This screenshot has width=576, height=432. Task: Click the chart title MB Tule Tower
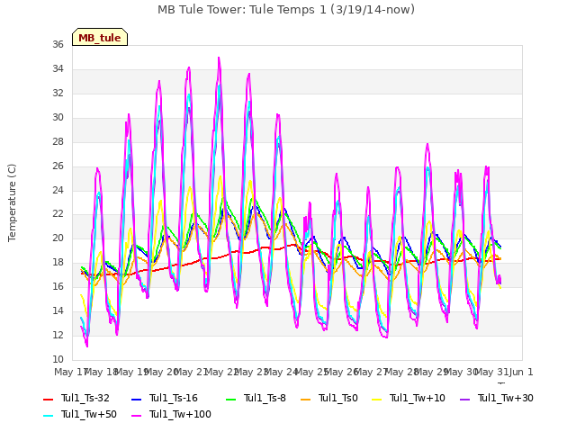tap(286, 9)
